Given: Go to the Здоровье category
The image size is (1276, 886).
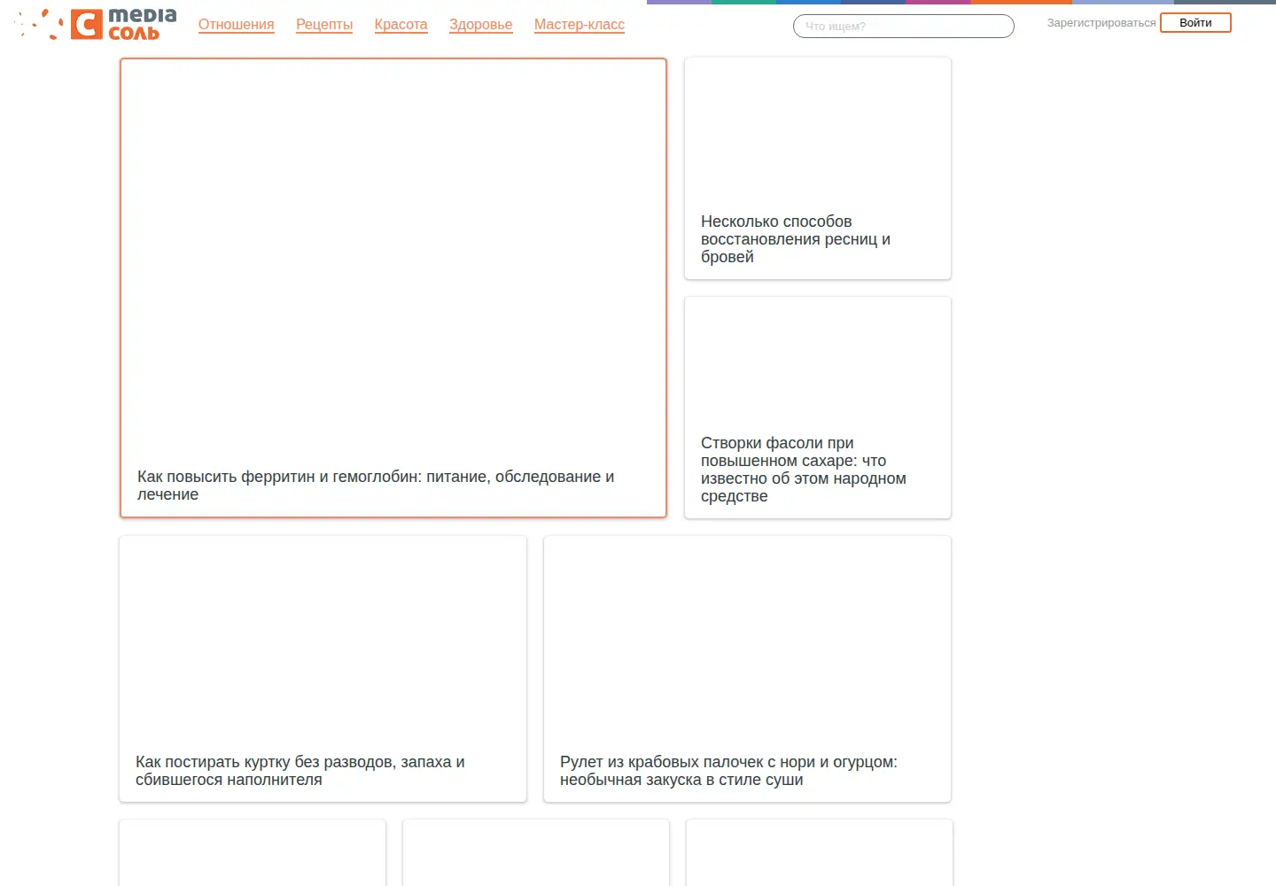Looking at the screenshot, I should [481, 25].
